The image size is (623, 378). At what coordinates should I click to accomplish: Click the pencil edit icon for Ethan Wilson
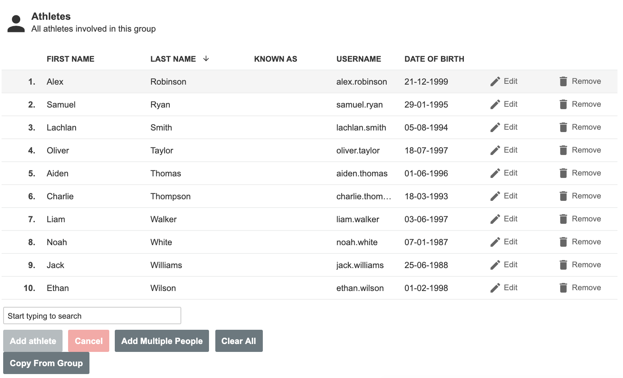[x=495, y=288]
